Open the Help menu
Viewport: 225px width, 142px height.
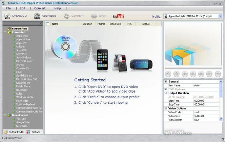58,8
